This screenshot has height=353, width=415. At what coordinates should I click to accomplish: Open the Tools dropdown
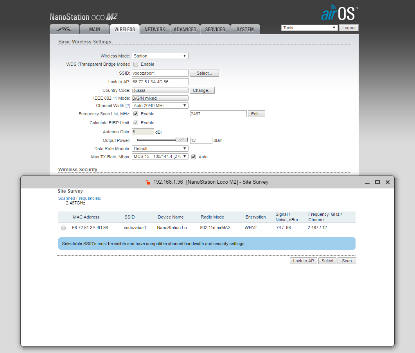click(x=309, y=28)
